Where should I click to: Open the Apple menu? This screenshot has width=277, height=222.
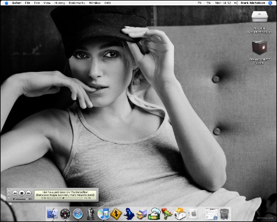[x=6, y=3]
